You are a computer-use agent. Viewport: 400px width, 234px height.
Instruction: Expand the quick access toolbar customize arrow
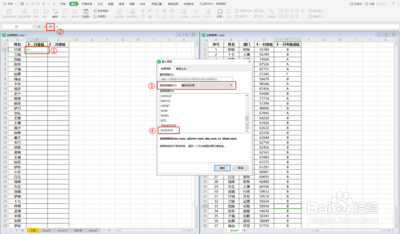tap(54, 4)
